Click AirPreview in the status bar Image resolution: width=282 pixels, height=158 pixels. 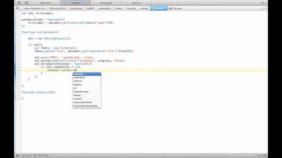tap(41, 155)
